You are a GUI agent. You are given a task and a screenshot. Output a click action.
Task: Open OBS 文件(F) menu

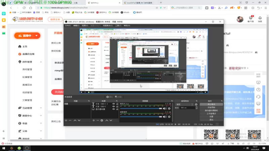tap(68, 26)
